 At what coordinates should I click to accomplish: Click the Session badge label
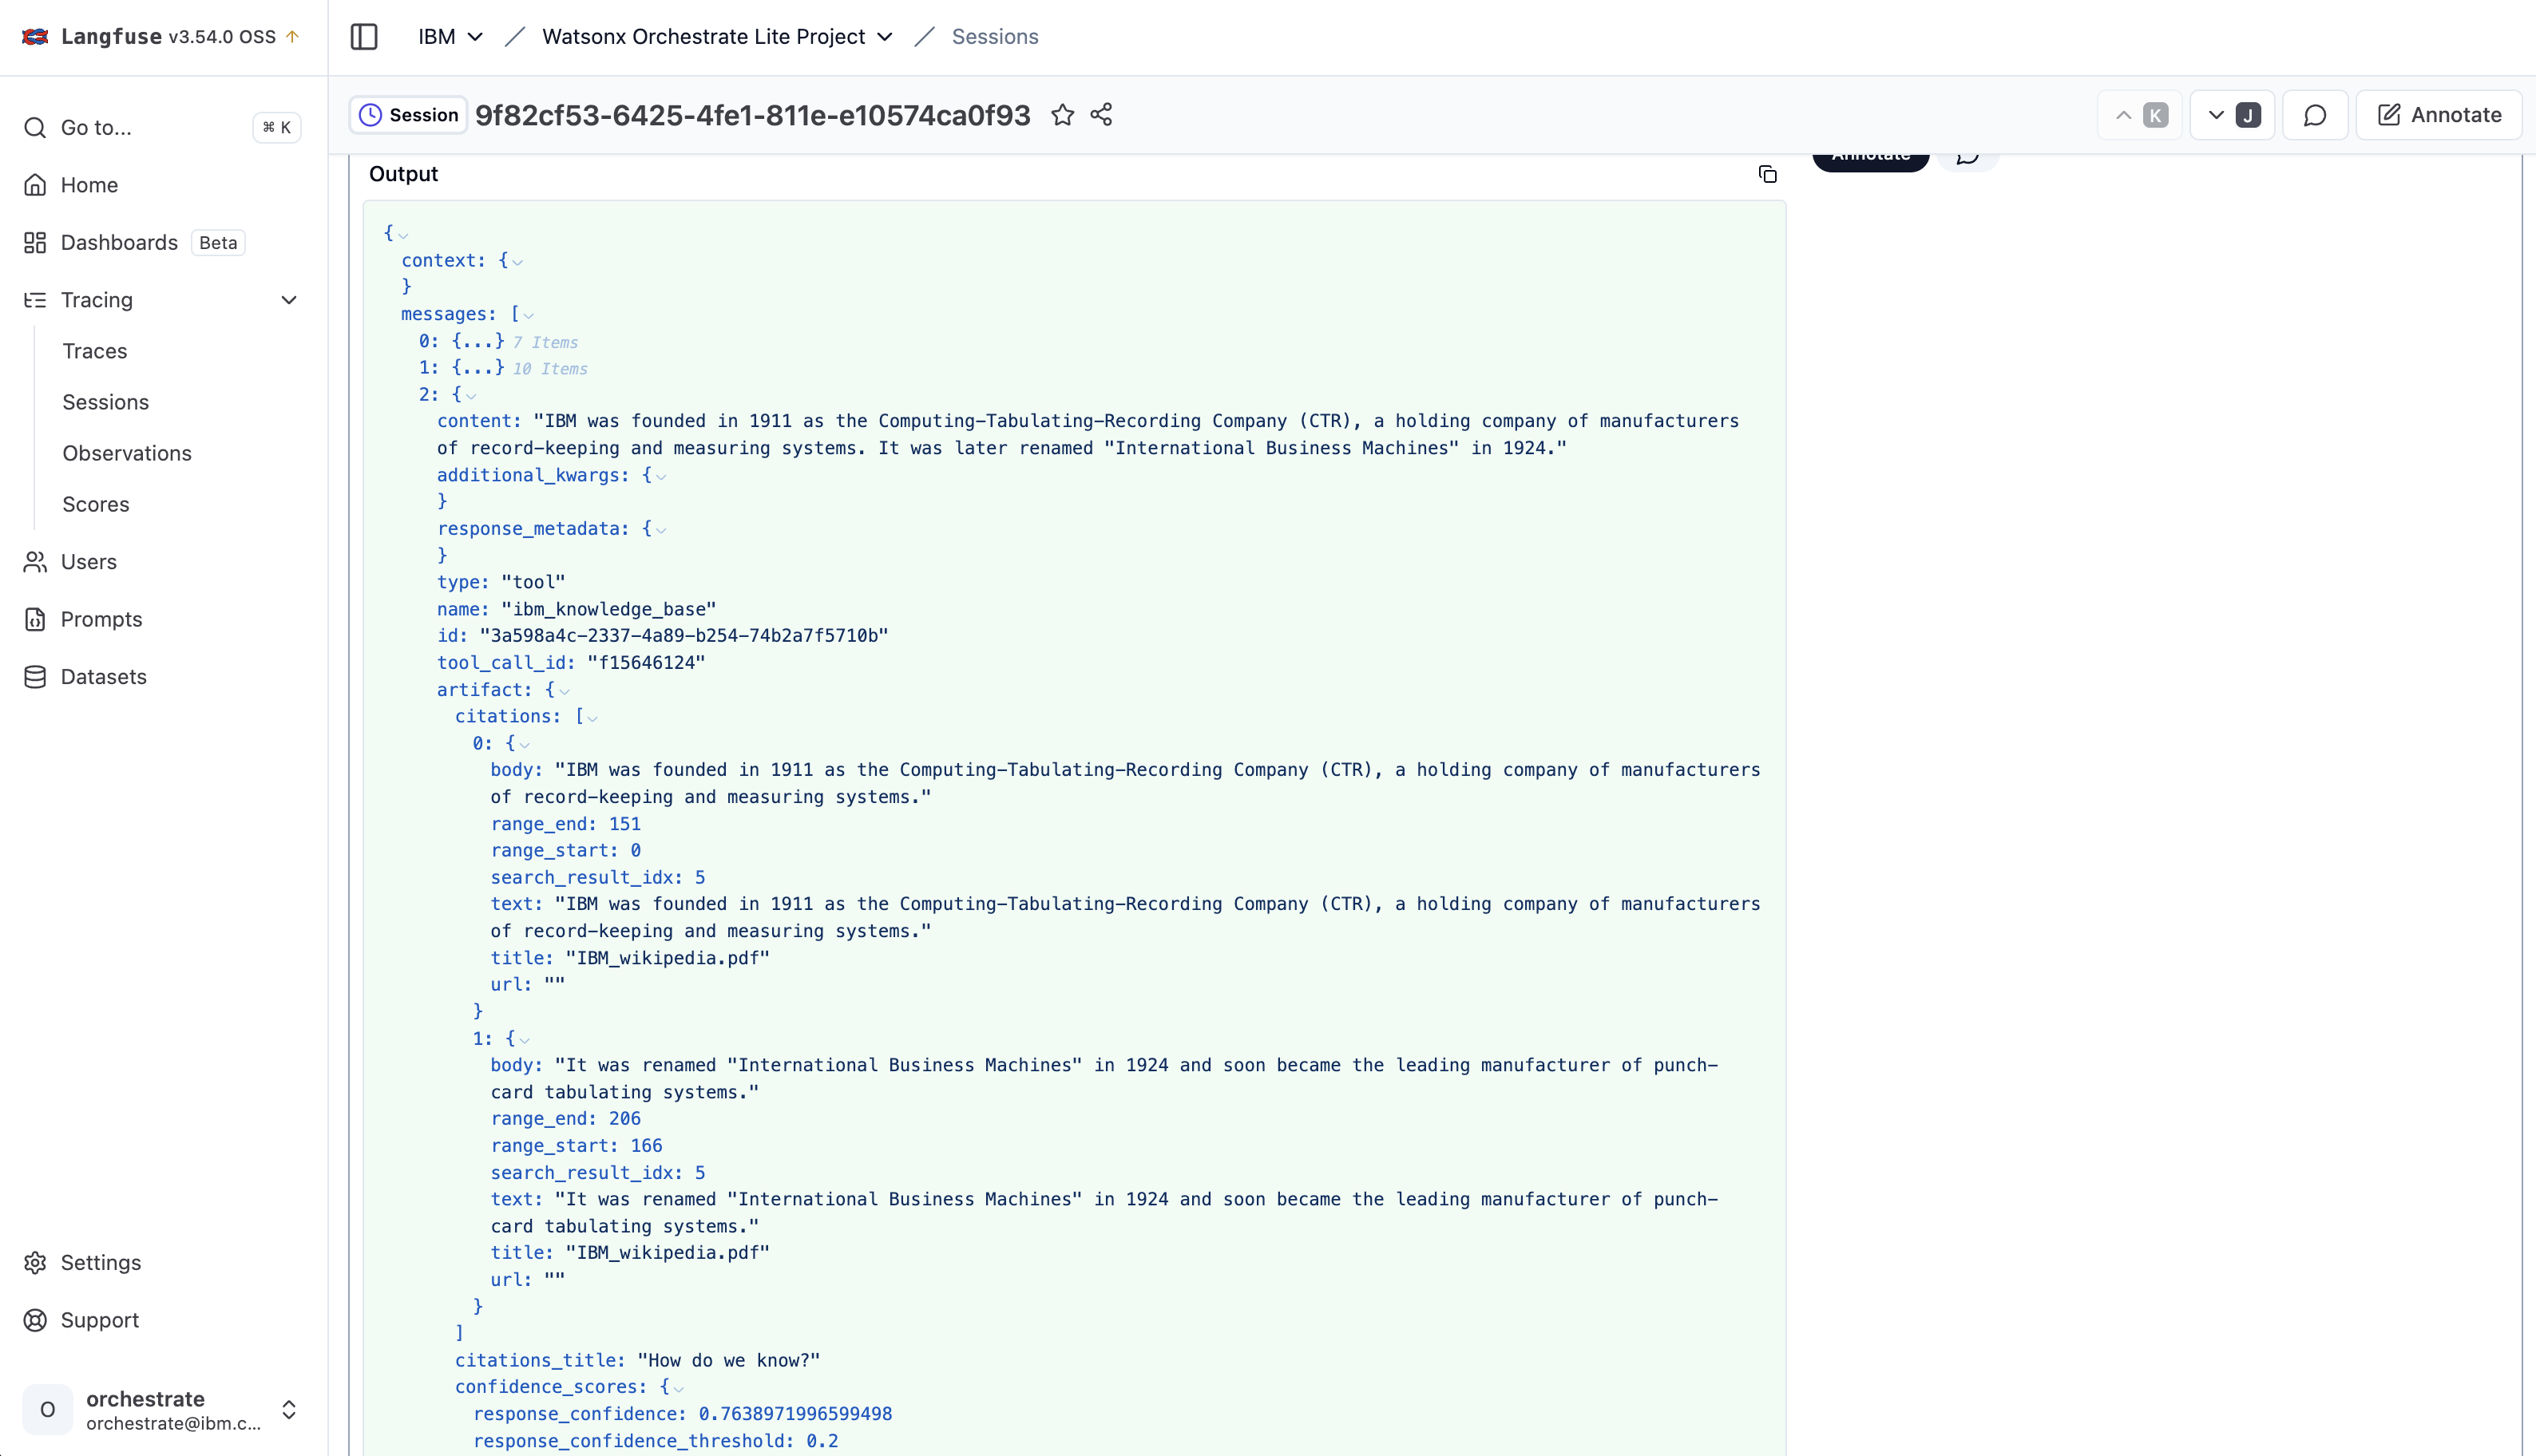(408, 115)
